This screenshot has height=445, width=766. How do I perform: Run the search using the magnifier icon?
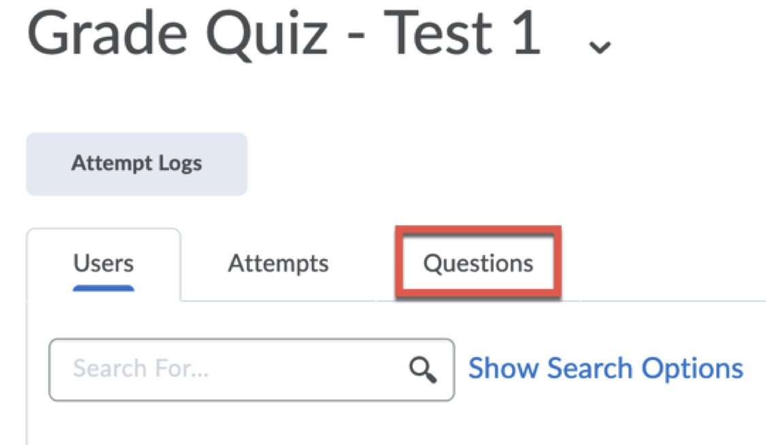point(422,369)
